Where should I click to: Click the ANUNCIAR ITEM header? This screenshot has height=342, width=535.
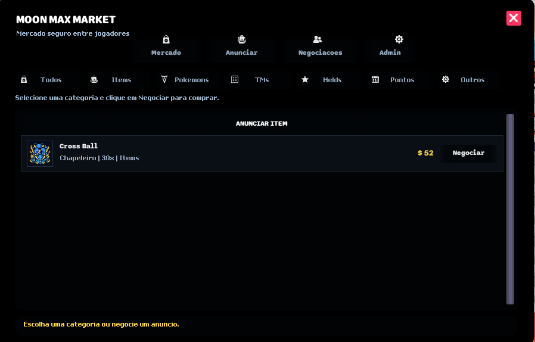tap(262, 123)
